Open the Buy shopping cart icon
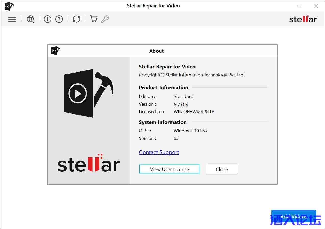This screenshot has height=229, width=325. [94, 19]
